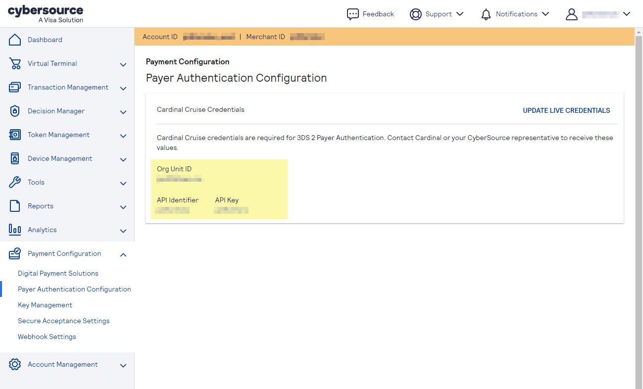Expand the Account Management chevron
The width and height of the screenshot is (643, 389).
123,365
